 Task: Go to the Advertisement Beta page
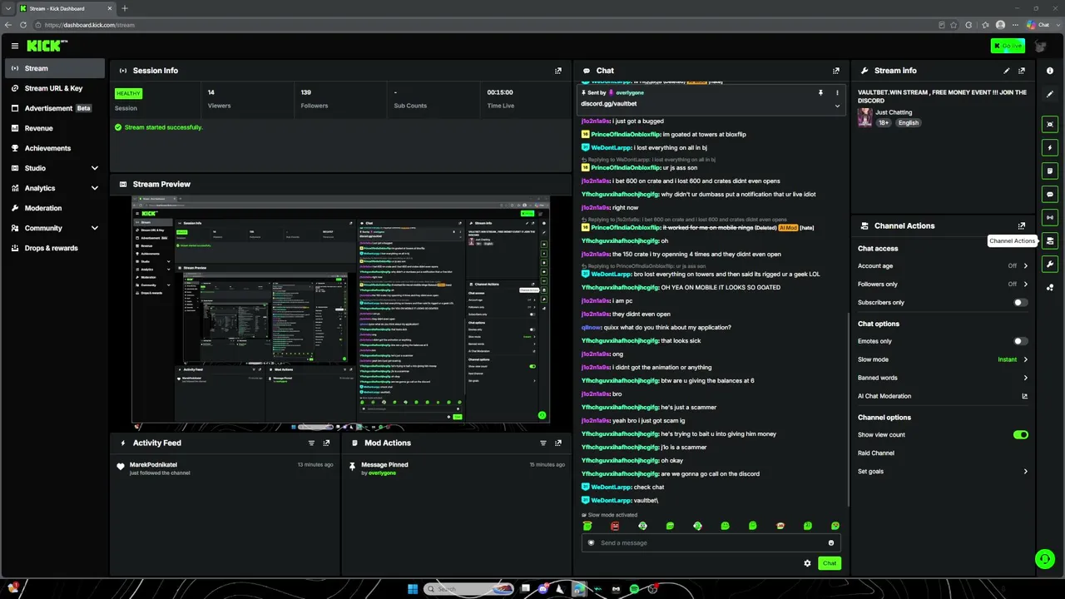pyautogui.click(x=53, y=108)
